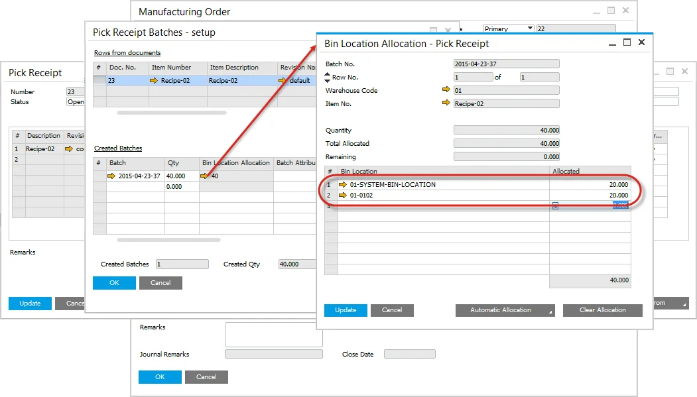This screenshot has height=397, width=697.
Task: Click the Warehouse Code link arrow
Action: (446, 90)
